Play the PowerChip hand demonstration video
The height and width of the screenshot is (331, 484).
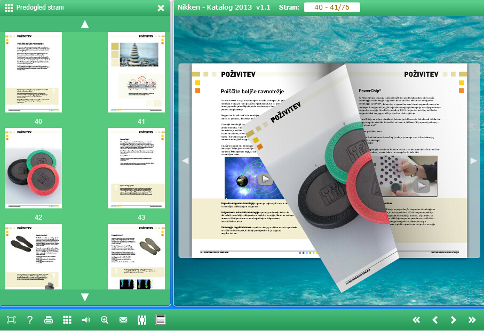click(422, 185)
